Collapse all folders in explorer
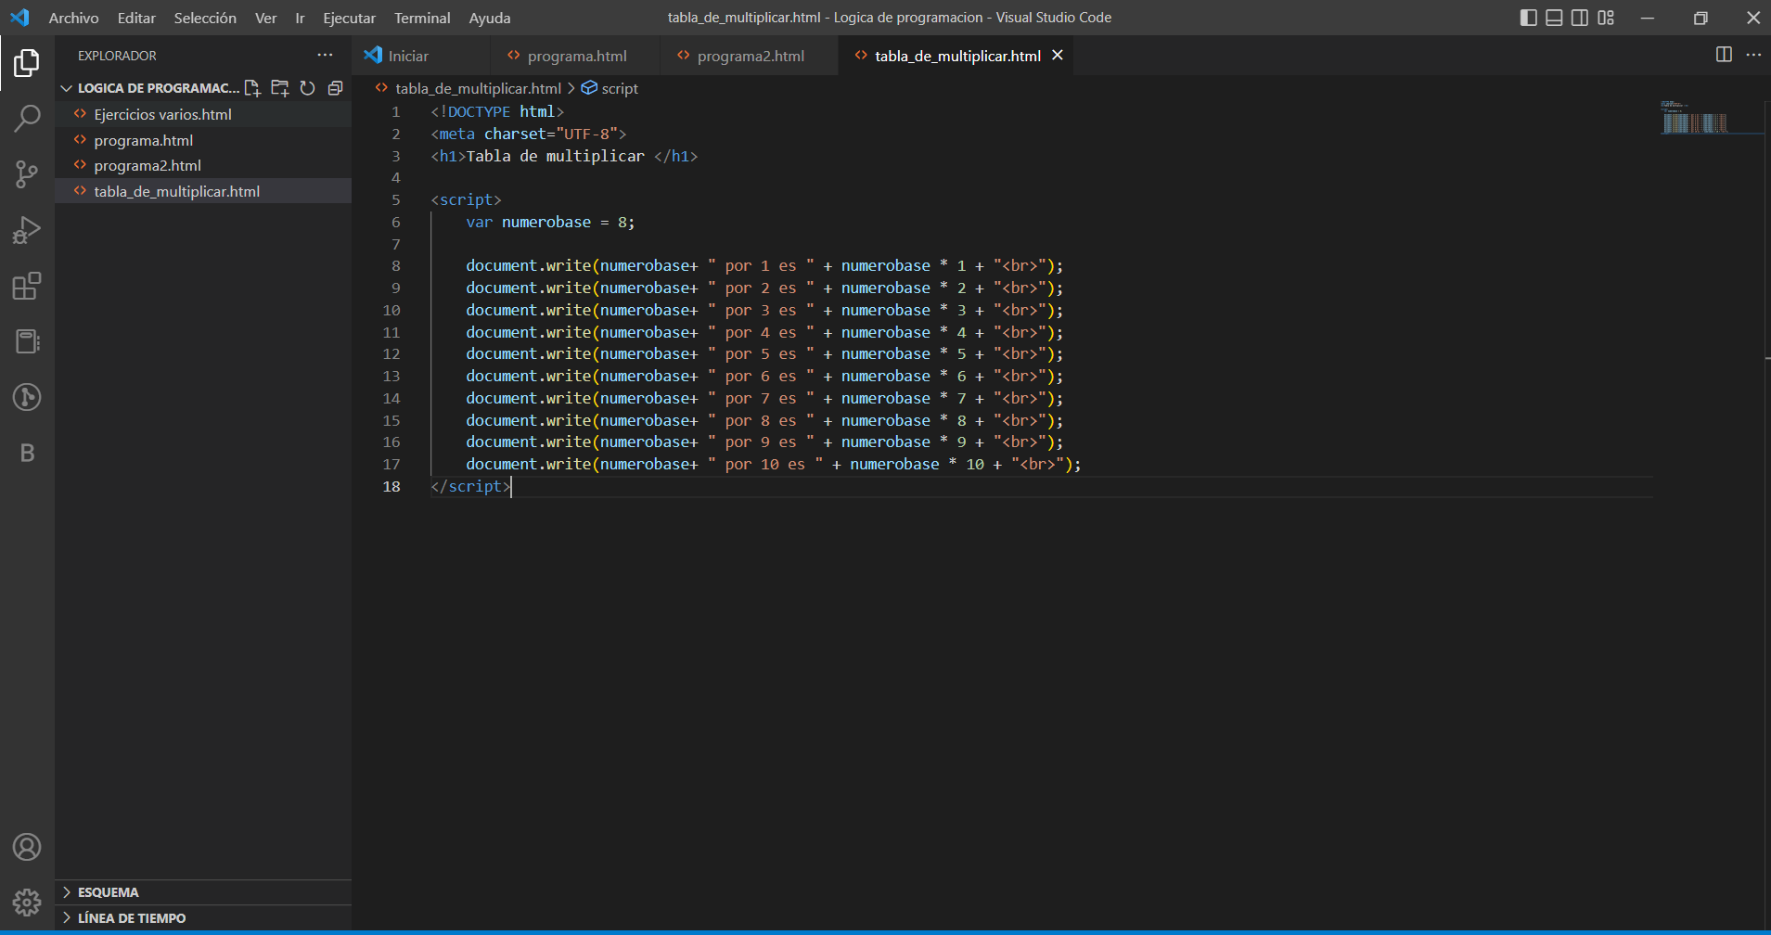Image resolution: width=1771 pixels, height=935 pixels. point(336,88)
